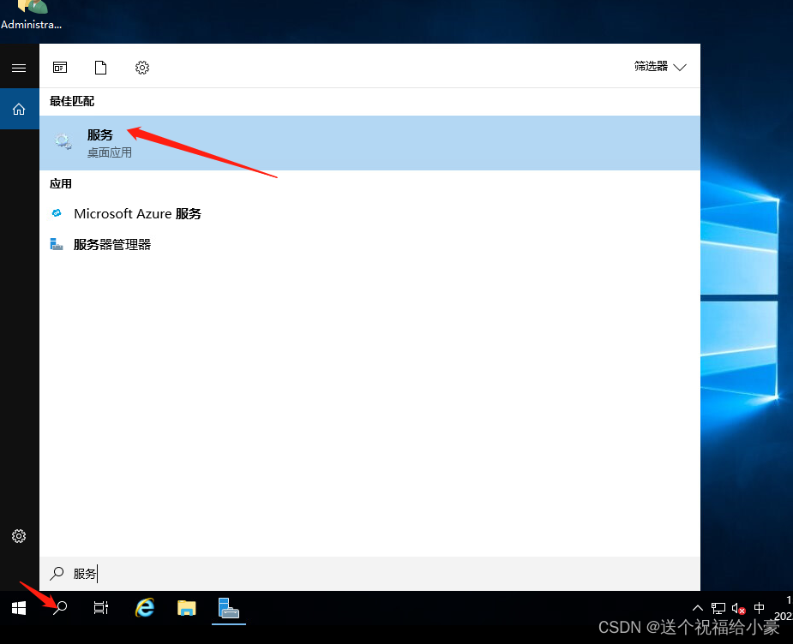Filter results by apps icon

[60, 67]
